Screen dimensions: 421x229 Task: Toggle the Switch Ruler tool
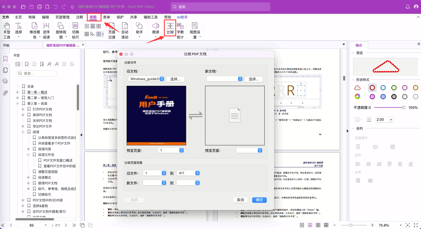(x=75, y=31)
